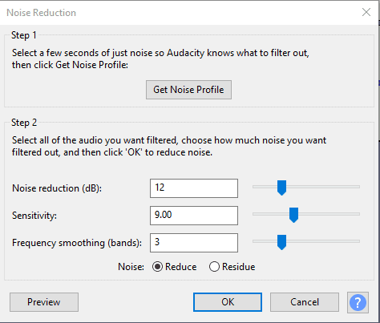Click the Sensitivity slider handle
This screenshot has height=323, width=380.
[293, 215]
